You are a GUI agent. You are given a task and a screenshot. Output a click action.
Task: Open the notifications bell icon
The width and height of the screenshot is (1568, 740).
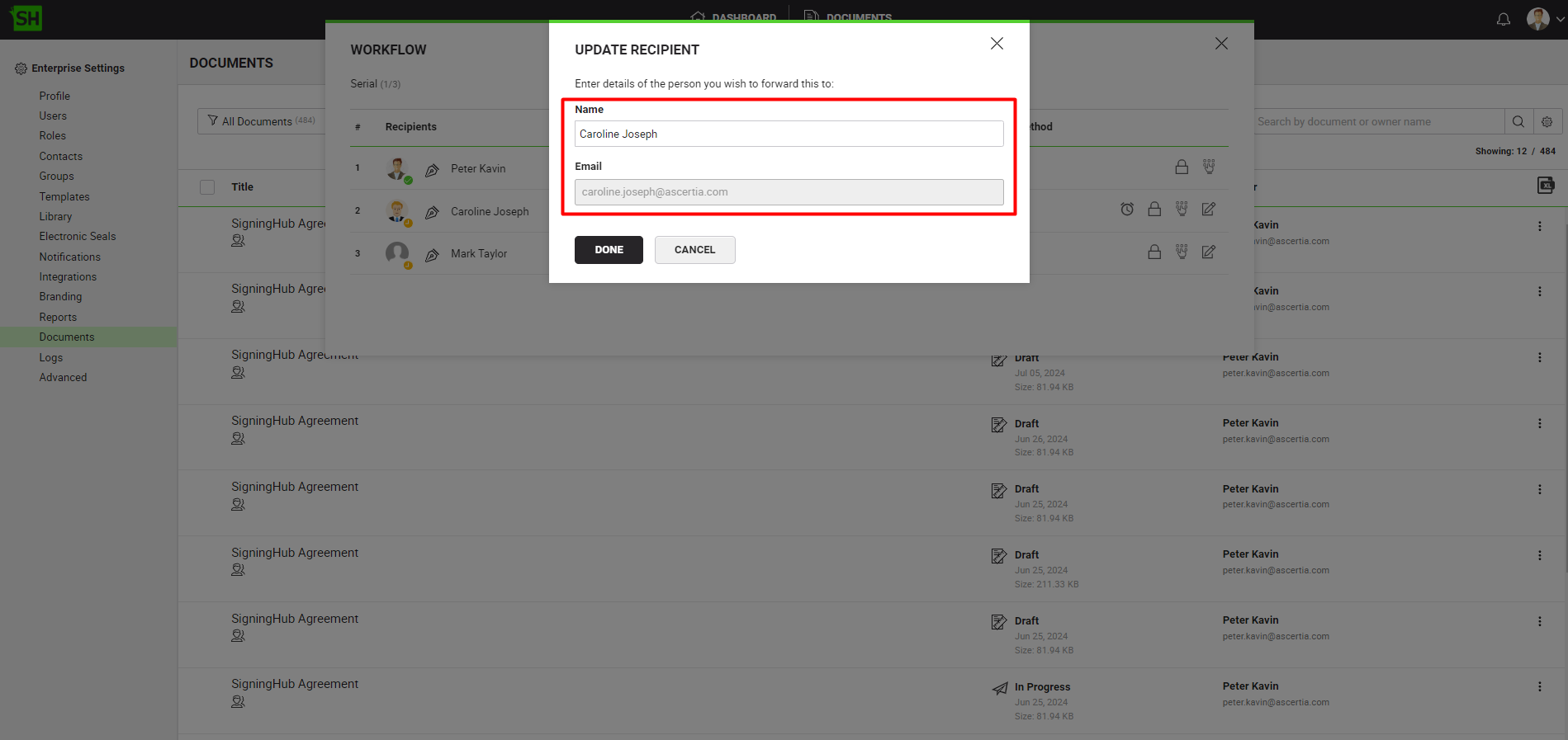tap(1504, 19)
